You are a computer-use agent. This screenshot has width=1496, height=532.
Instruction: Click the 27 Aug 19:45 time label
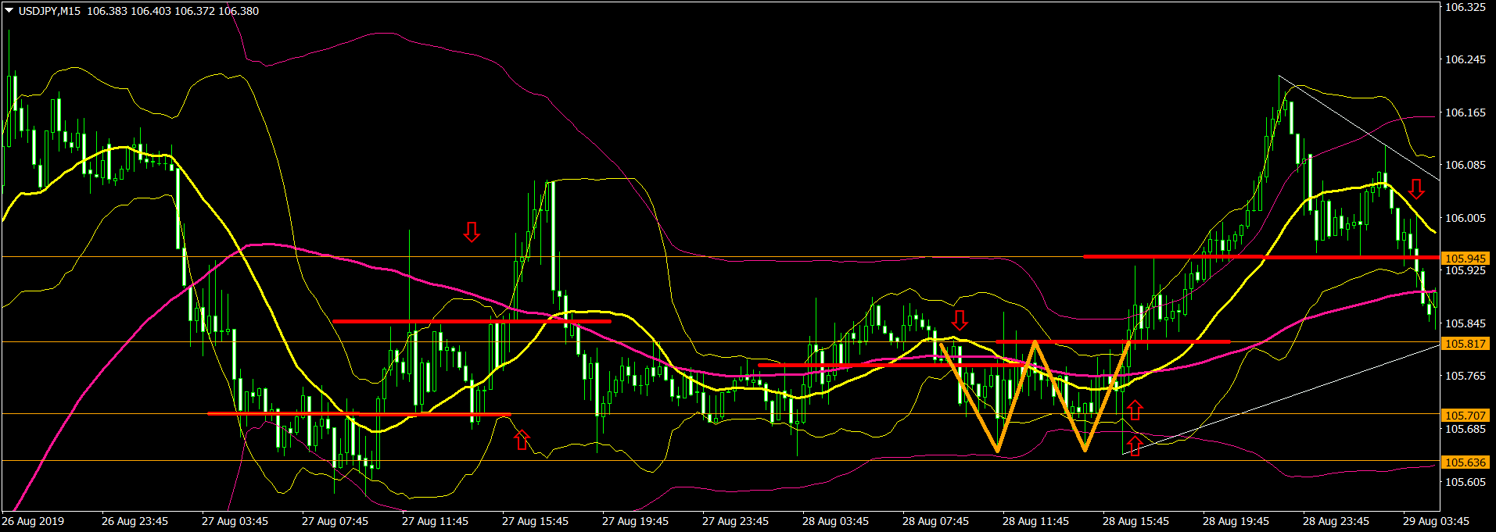click(635, 521)
